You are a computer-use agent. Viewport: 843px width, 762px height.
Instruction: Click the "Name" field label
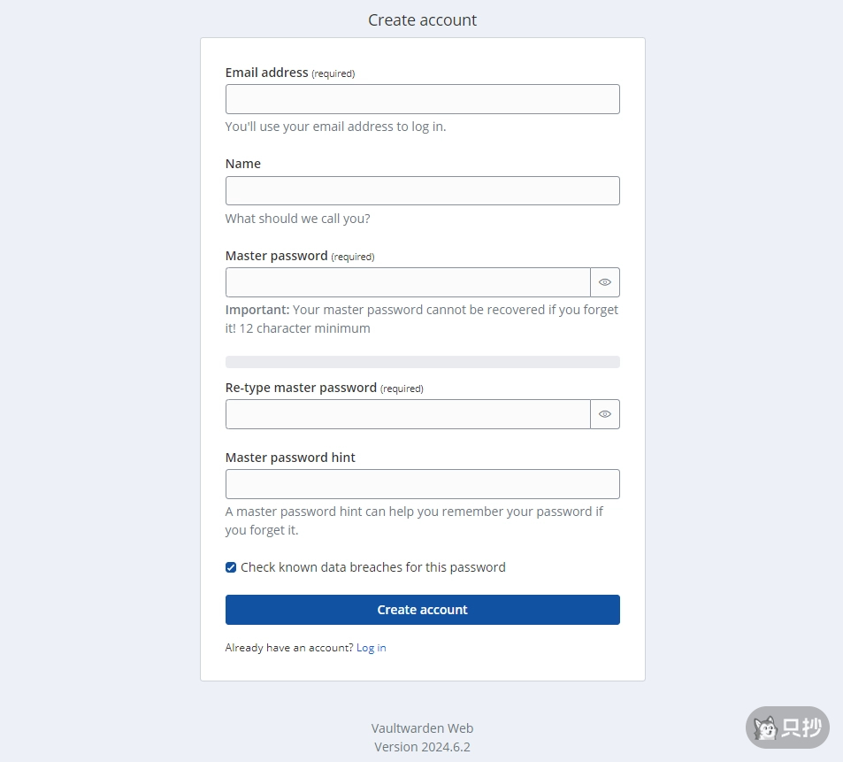pyautogui.click(x=243, y=164)
